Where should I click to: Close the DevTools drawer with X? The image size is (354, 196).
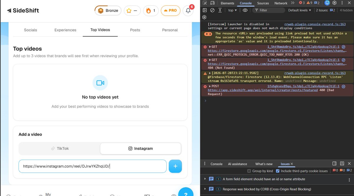coord(350,163)
